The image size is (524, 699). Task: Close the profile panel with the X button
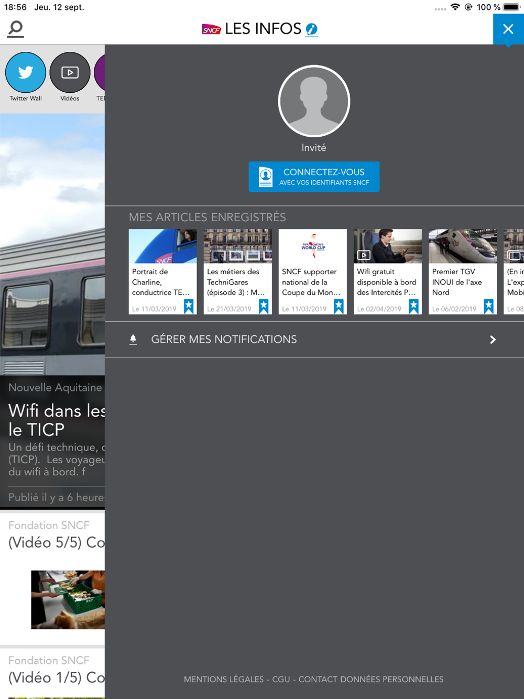pyautogui.click(x=508, y=29)
